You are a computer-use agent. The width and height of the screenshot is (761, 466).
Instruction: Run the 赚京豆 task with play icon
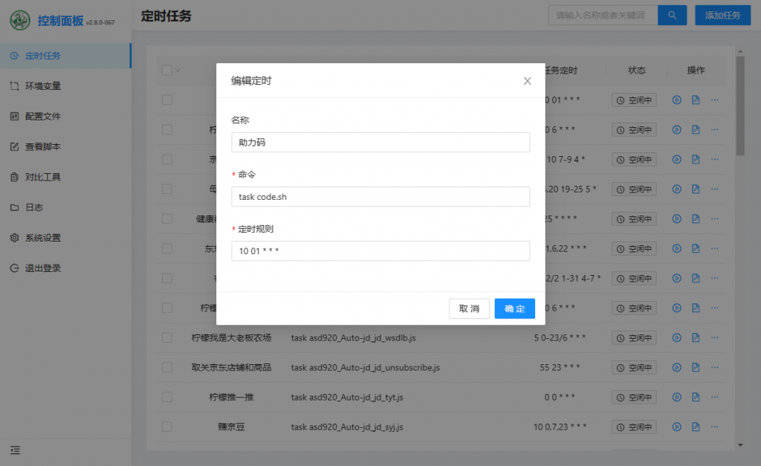677,427
